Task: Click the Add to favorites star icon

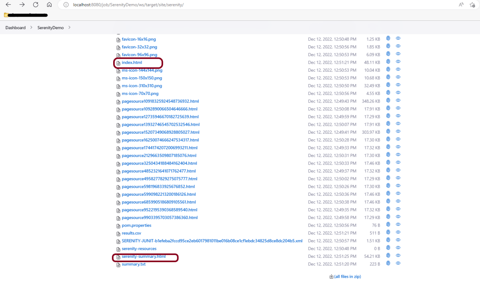Action: pyautogui.click(x=472, y=5)
